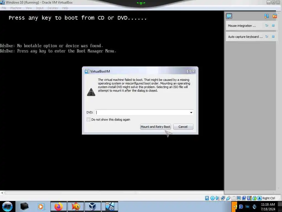
Task: Click Mouse integration notification text
Action: [242, 26]
